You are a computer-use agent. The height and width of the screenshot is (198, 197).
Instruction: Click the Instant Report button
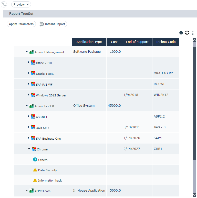tap(53, 24)
